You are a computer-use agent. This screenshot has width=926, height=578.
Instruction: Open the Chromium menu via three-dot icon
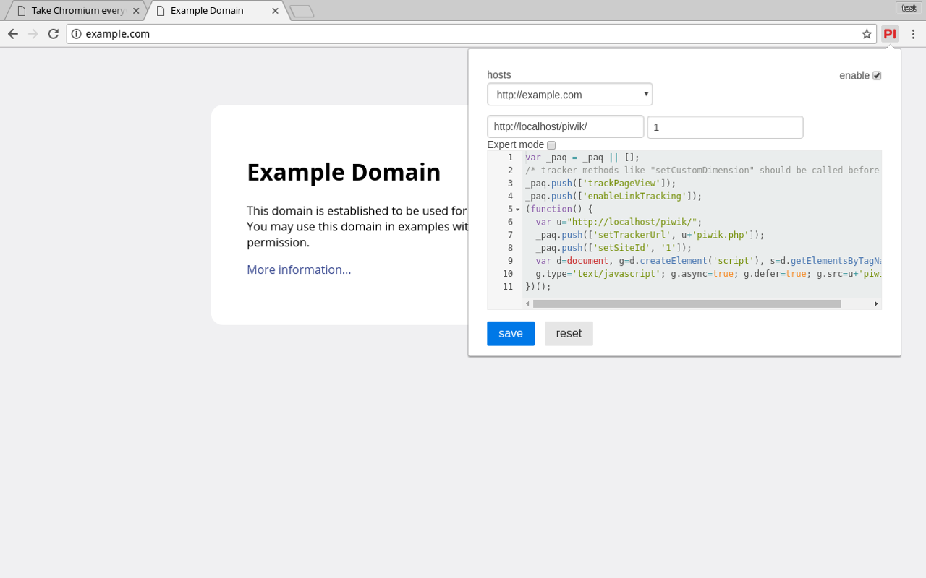tap(914, 33)
